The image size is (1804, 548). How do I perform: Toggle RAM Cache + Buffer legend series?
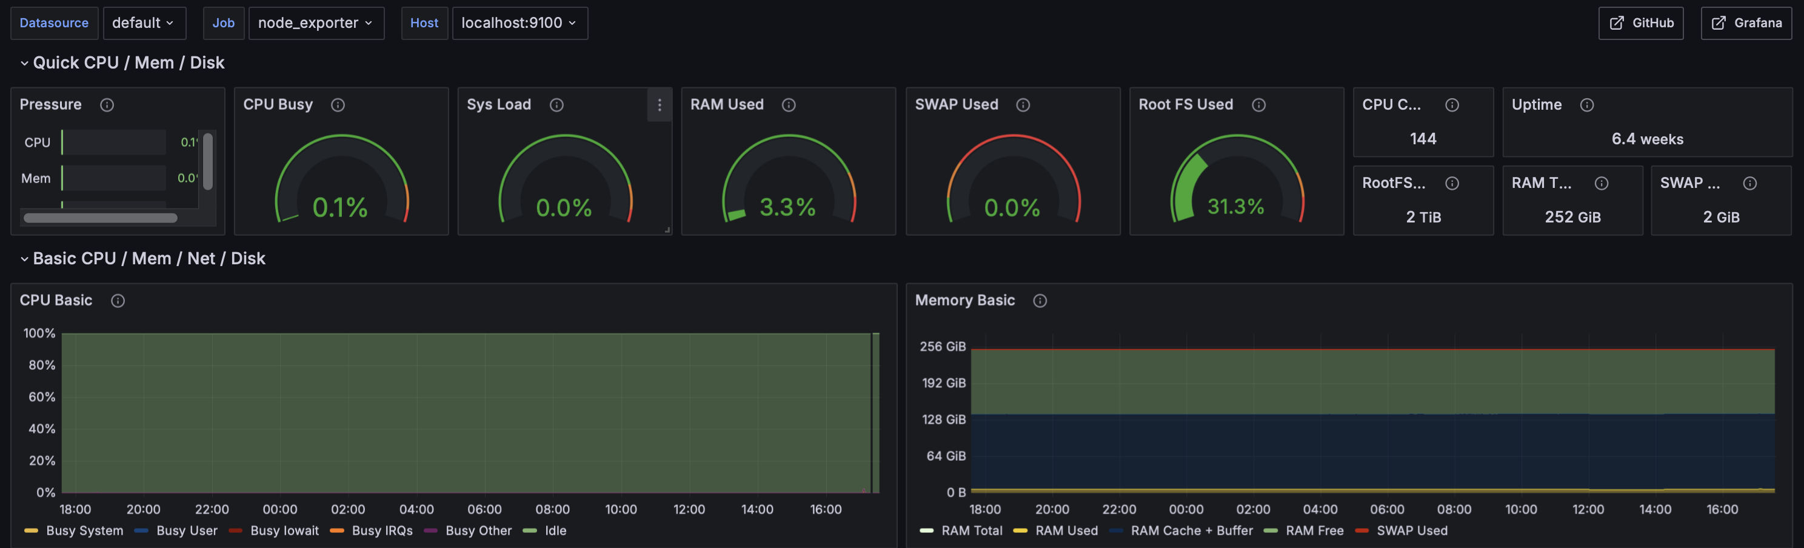click(1191, 530)
